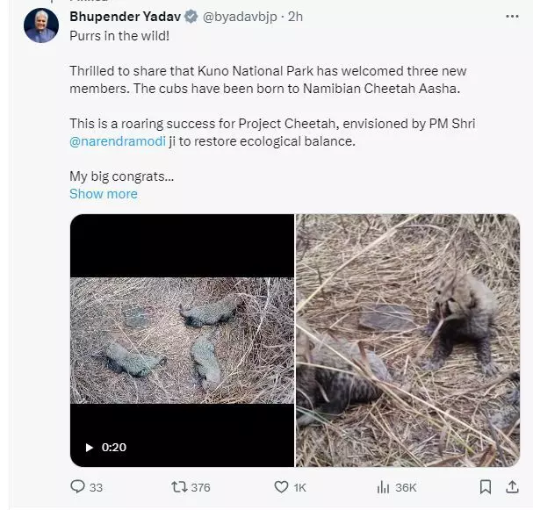Repost this tweet using the retweet icon
Viewport: 533px width, 510px height.
point(176,486)
